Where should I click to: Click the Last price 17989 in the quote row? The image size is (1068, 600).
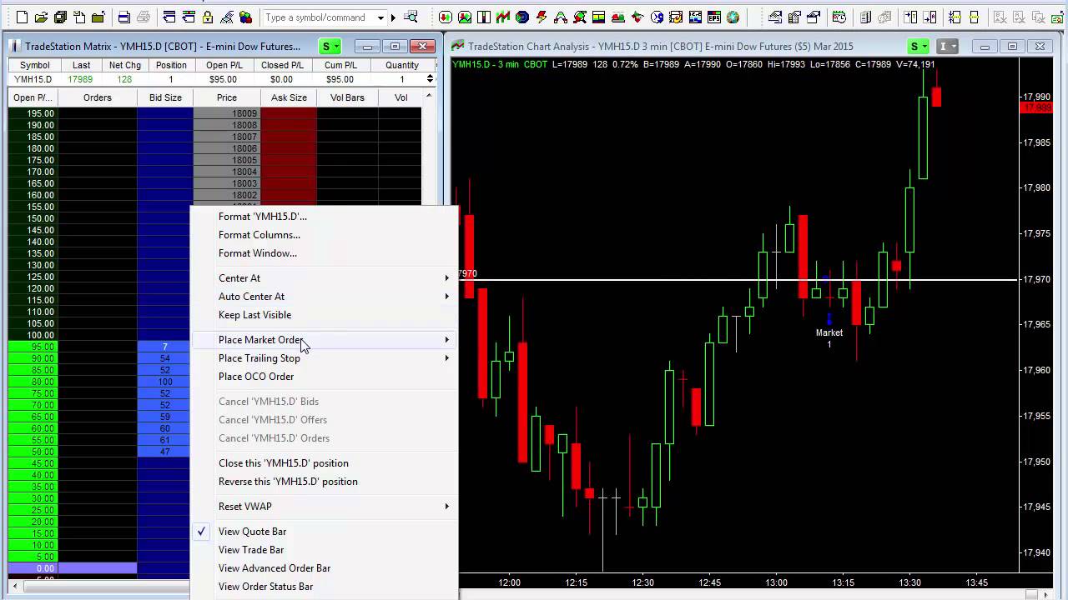point(80,79)
